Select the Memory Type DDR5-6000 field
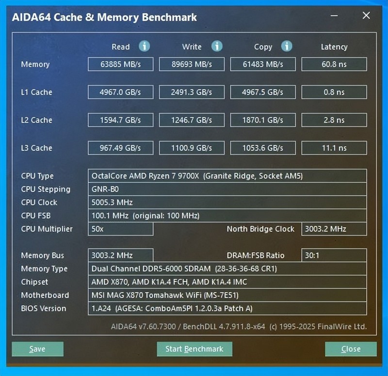 point(228,269)
